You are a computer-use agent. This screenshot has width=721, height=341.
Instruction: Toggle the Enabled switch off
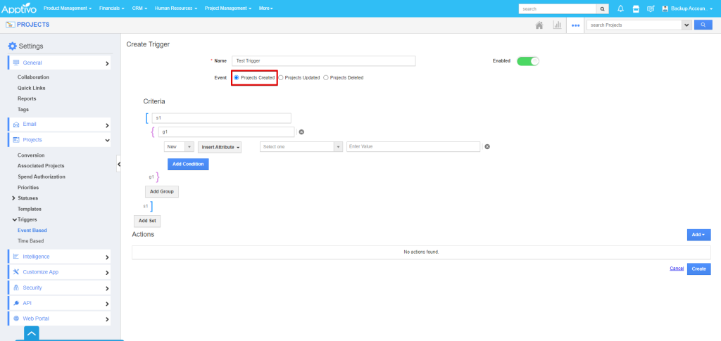tap(527, 61)
